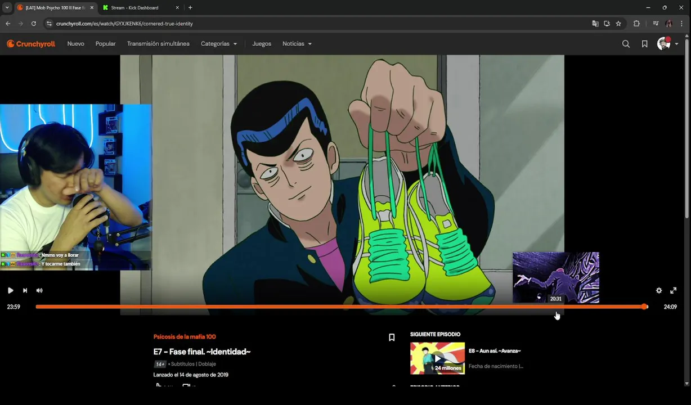
Task: Click the E7 – Fase final. ~Identidad~ title
Action: pyautogui.click(x=202, y=352)
